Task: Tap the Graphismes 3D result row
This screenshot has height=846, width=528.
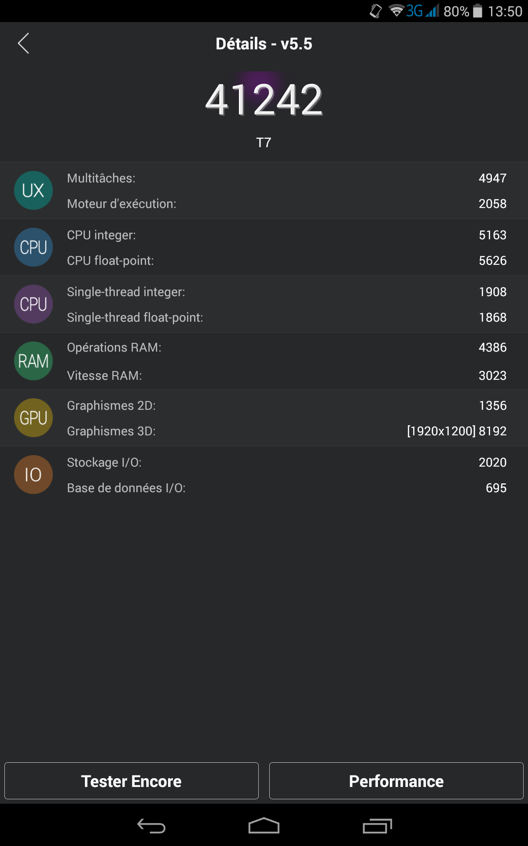Action: [x=286, y=431]
